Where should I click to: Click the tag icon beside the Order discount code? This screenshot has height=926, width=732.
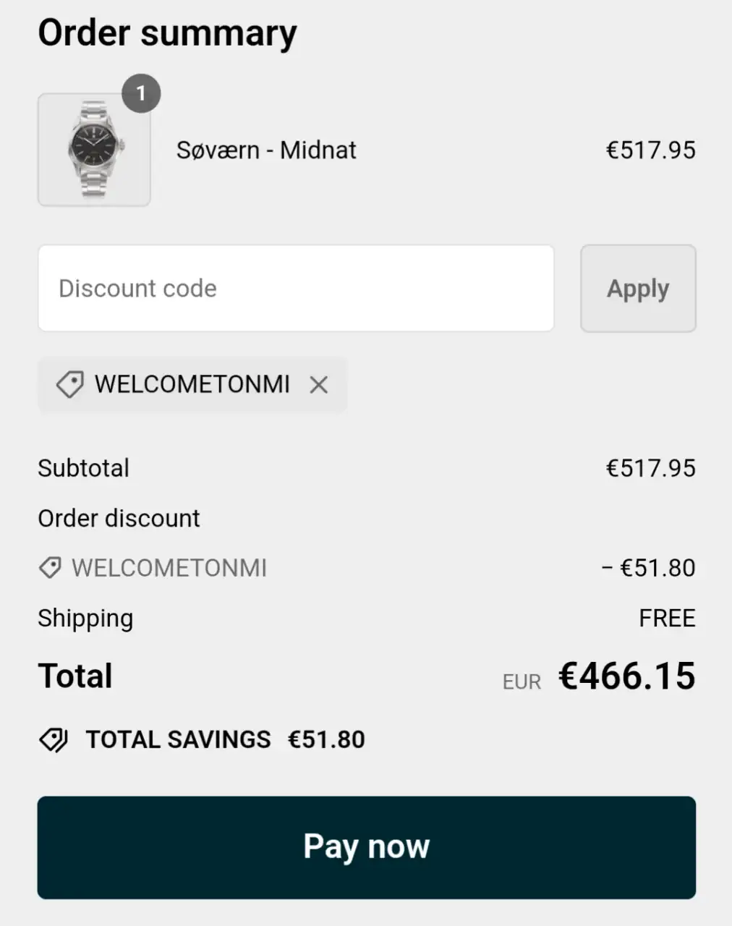click(x=50, y=568)
